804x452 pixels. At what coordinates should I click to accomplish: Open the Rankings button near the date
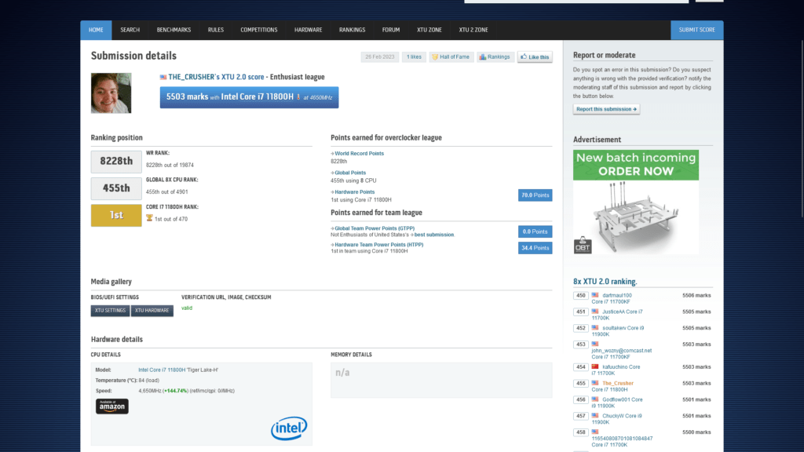coord(495,56)
